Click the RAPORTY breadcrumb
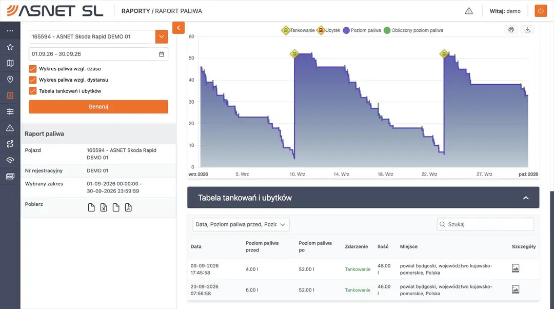The image size is (554, 309). click(135, 11)
